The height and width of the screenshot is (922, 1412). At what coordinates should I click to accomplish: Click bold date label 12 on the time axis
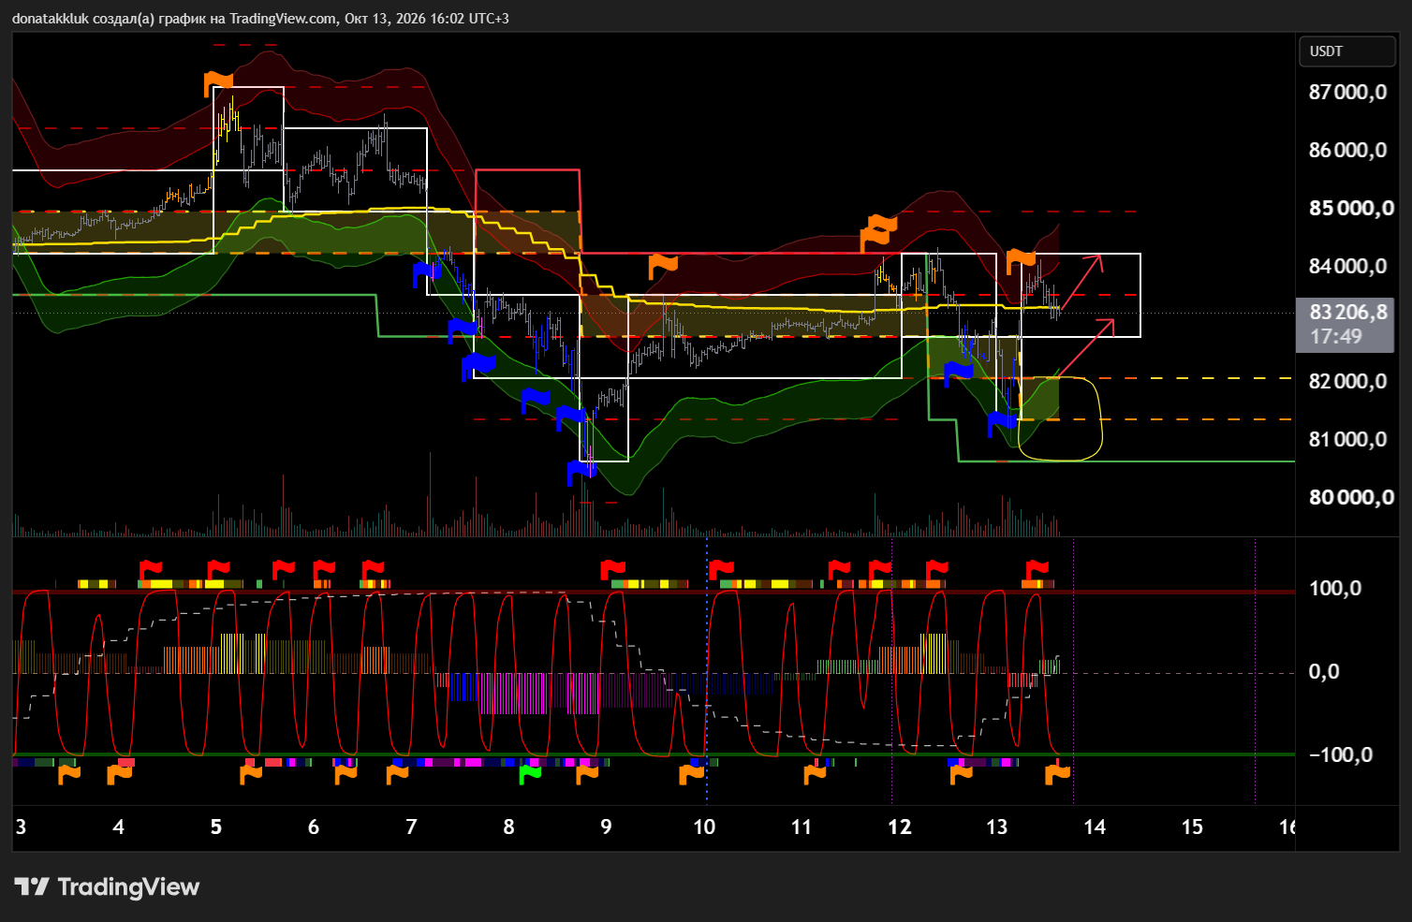(x=900, y=827)
